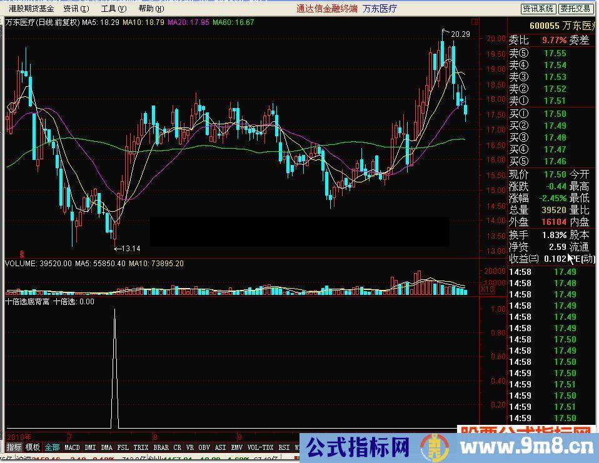599x463 pixels.
Task: Select the BRAR indicator shortcut
Action: point(161,447)
